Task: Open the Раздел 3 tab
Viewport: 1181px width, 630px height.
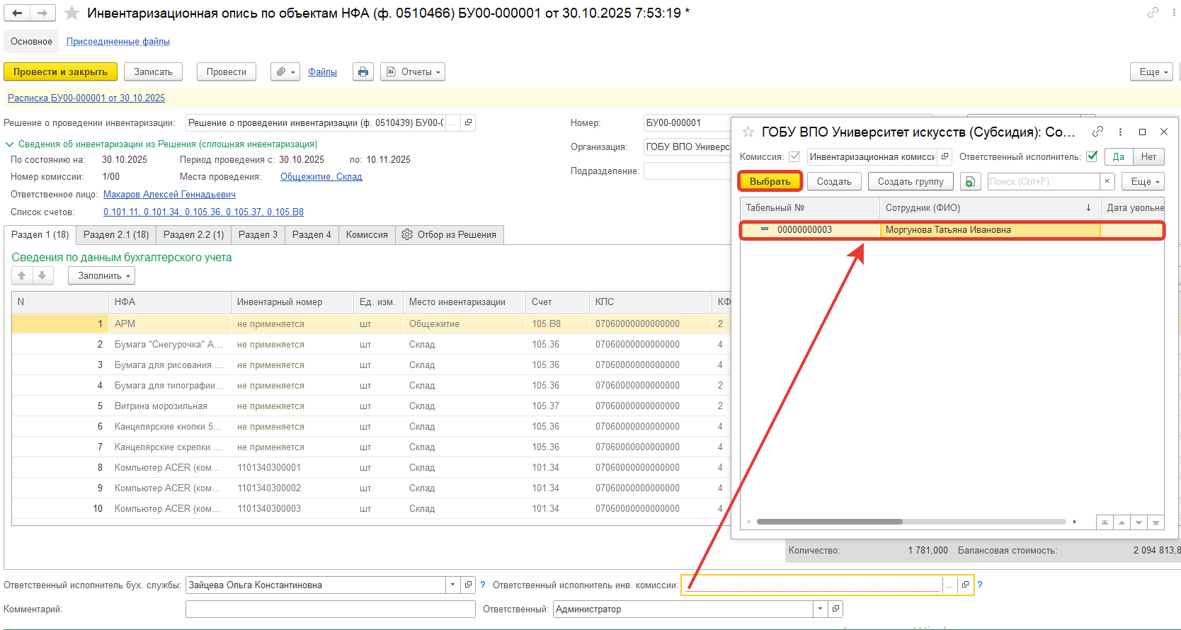Action: 258,234
